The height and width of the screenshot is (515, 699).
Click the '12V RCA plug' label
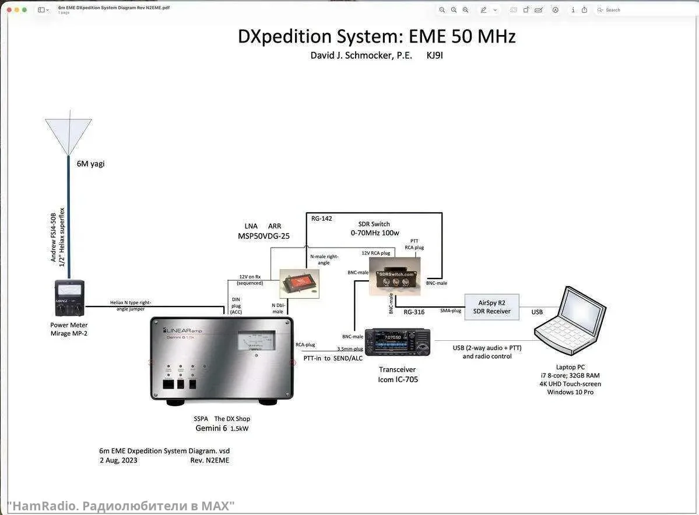[376, 253]
